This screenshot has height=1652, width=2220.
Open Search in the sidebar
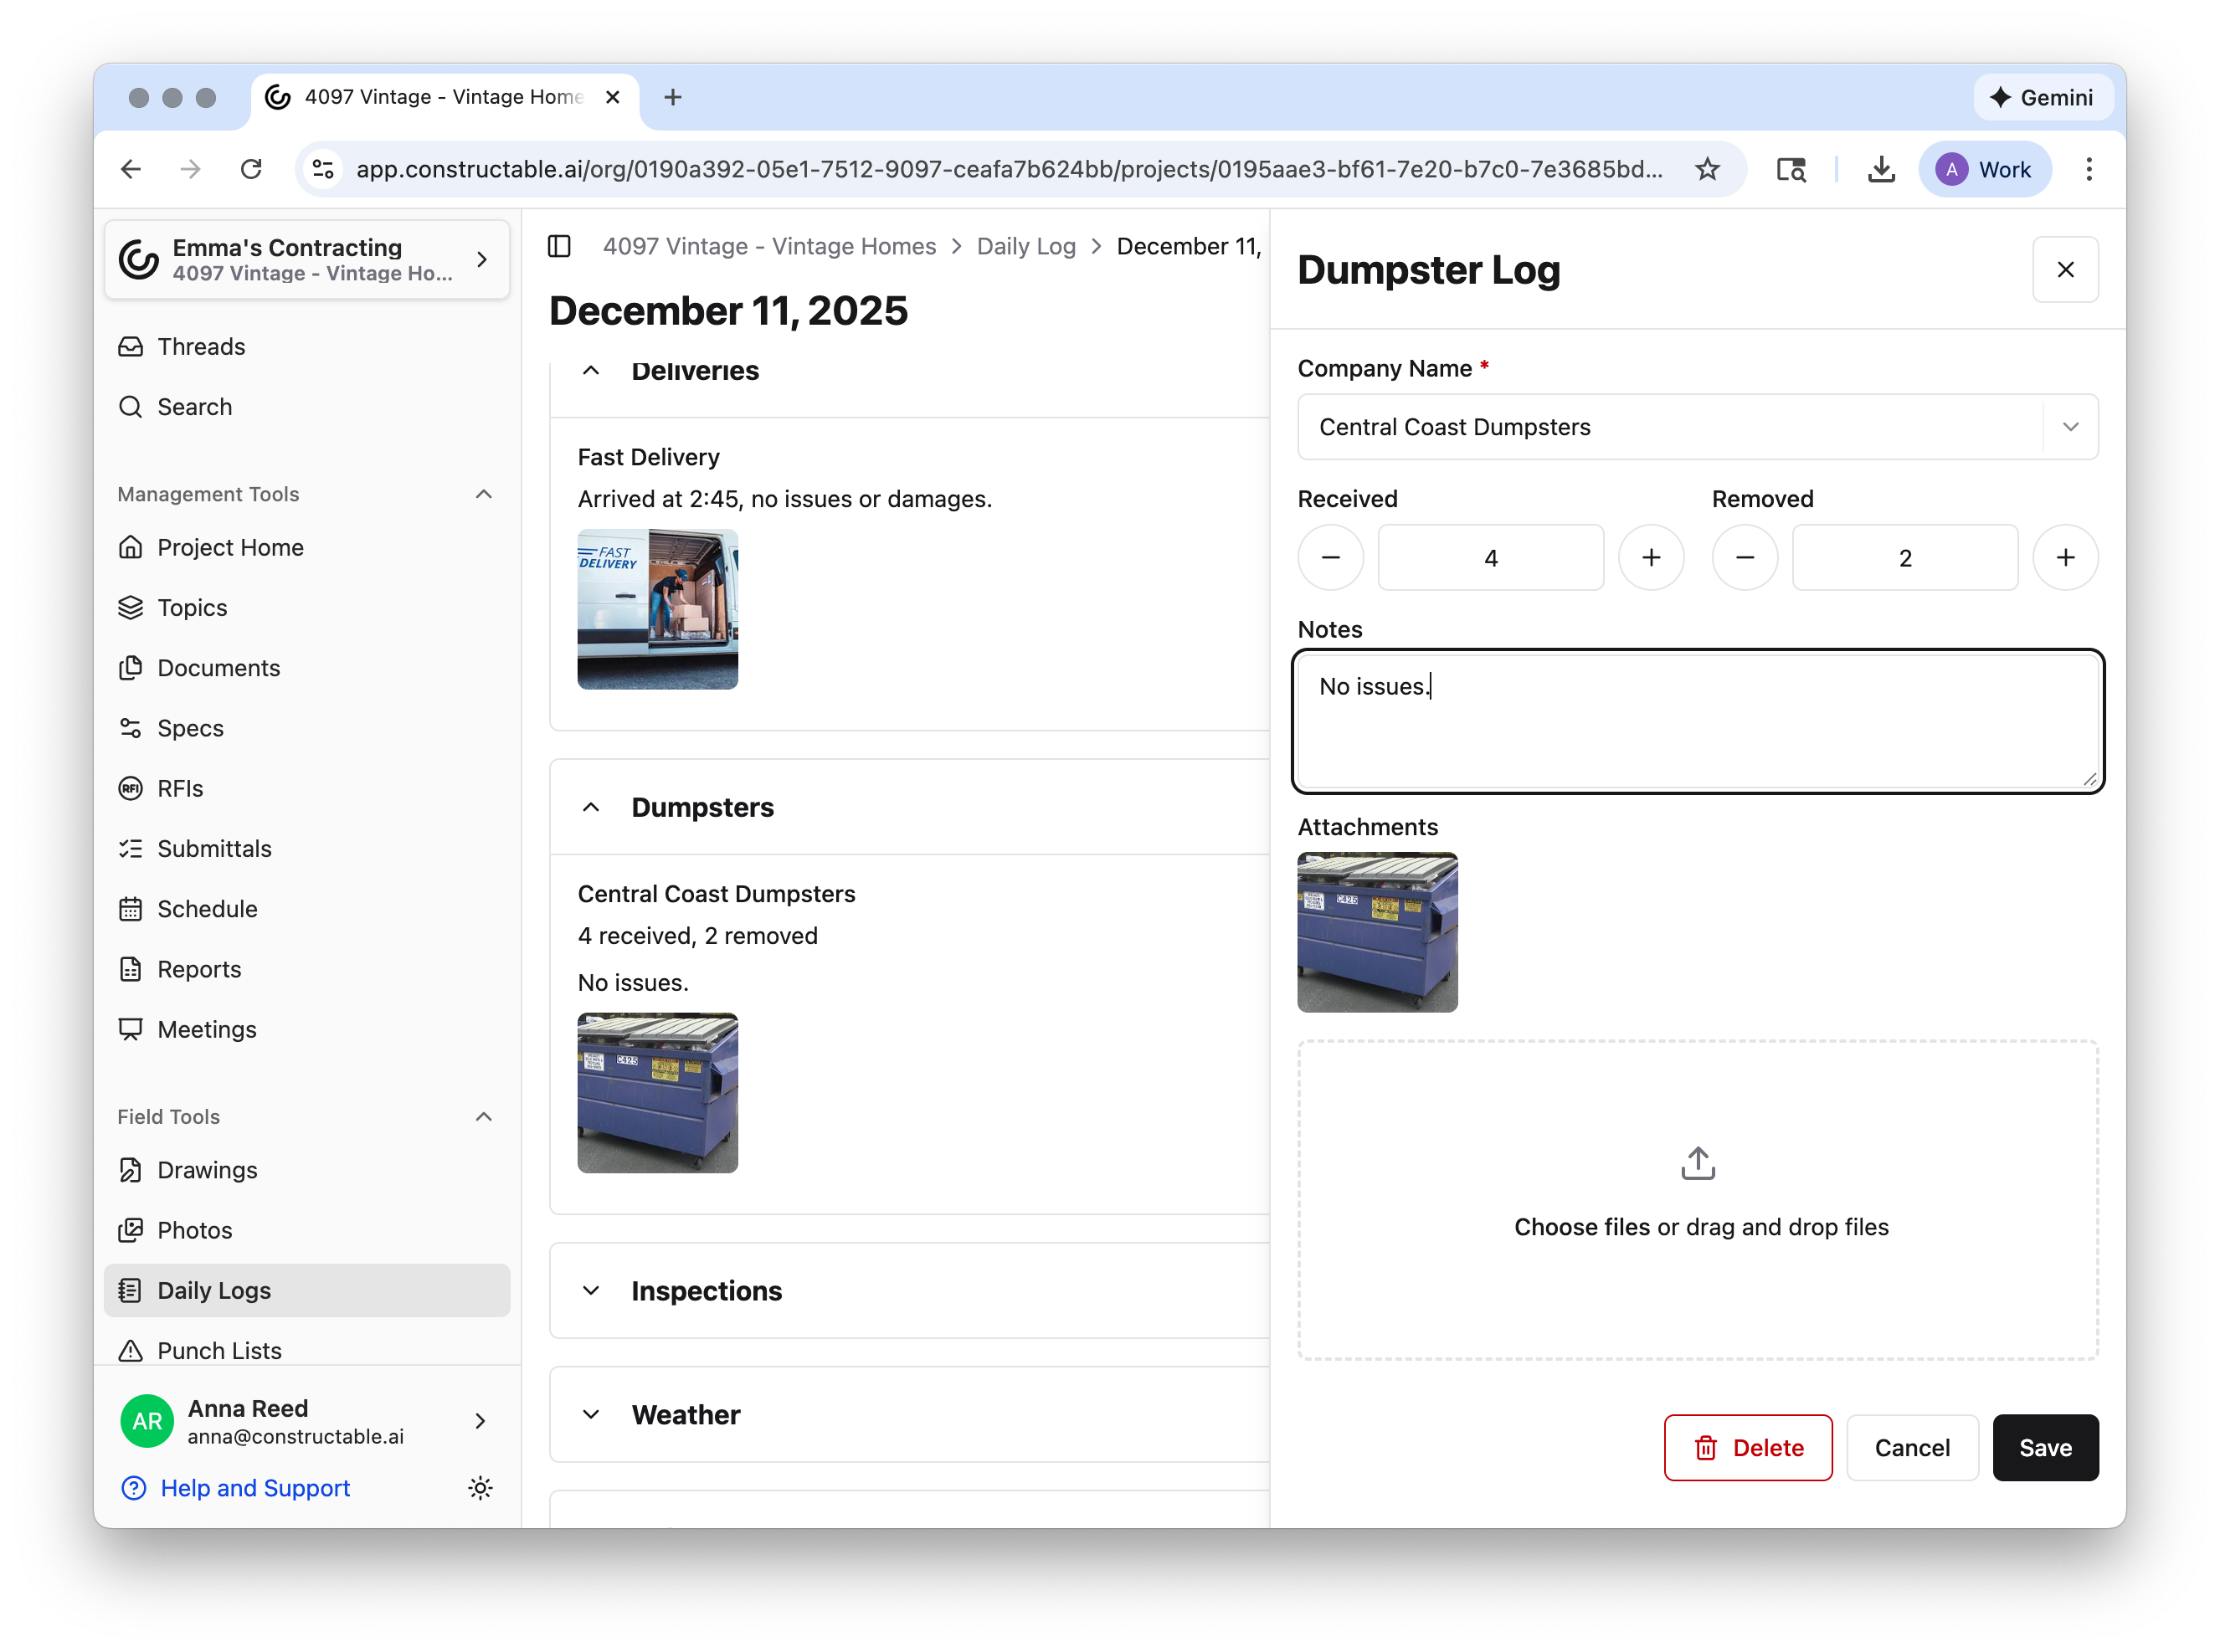pos(307,407)
